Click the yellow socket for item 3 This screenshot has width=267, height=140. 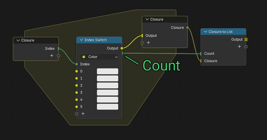(x=77, y=93)
